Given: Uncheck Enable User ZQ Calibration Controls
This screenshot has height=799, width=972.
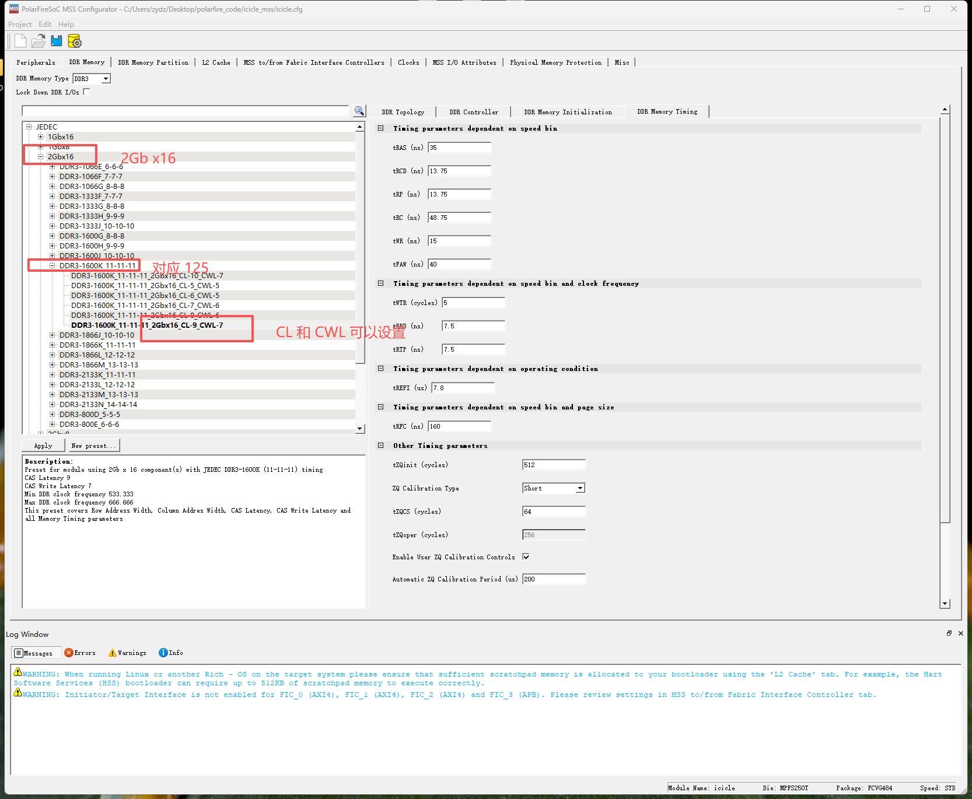Looking at the screenshot, I should [526, 557].
